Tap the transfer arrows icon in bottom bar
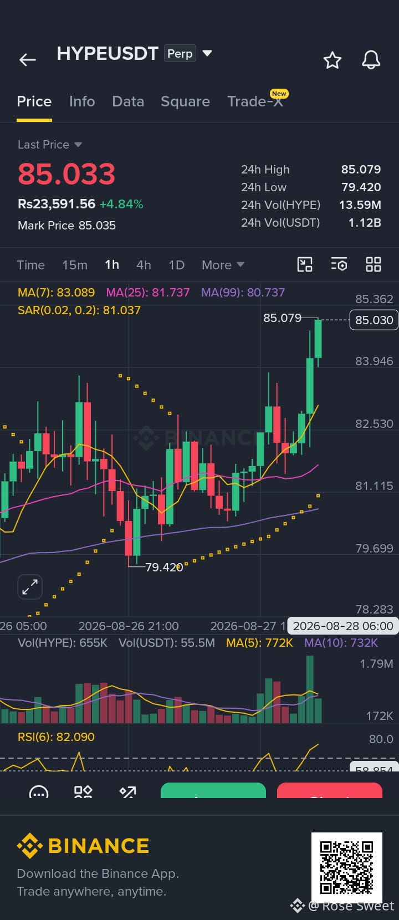 [128, 791]
